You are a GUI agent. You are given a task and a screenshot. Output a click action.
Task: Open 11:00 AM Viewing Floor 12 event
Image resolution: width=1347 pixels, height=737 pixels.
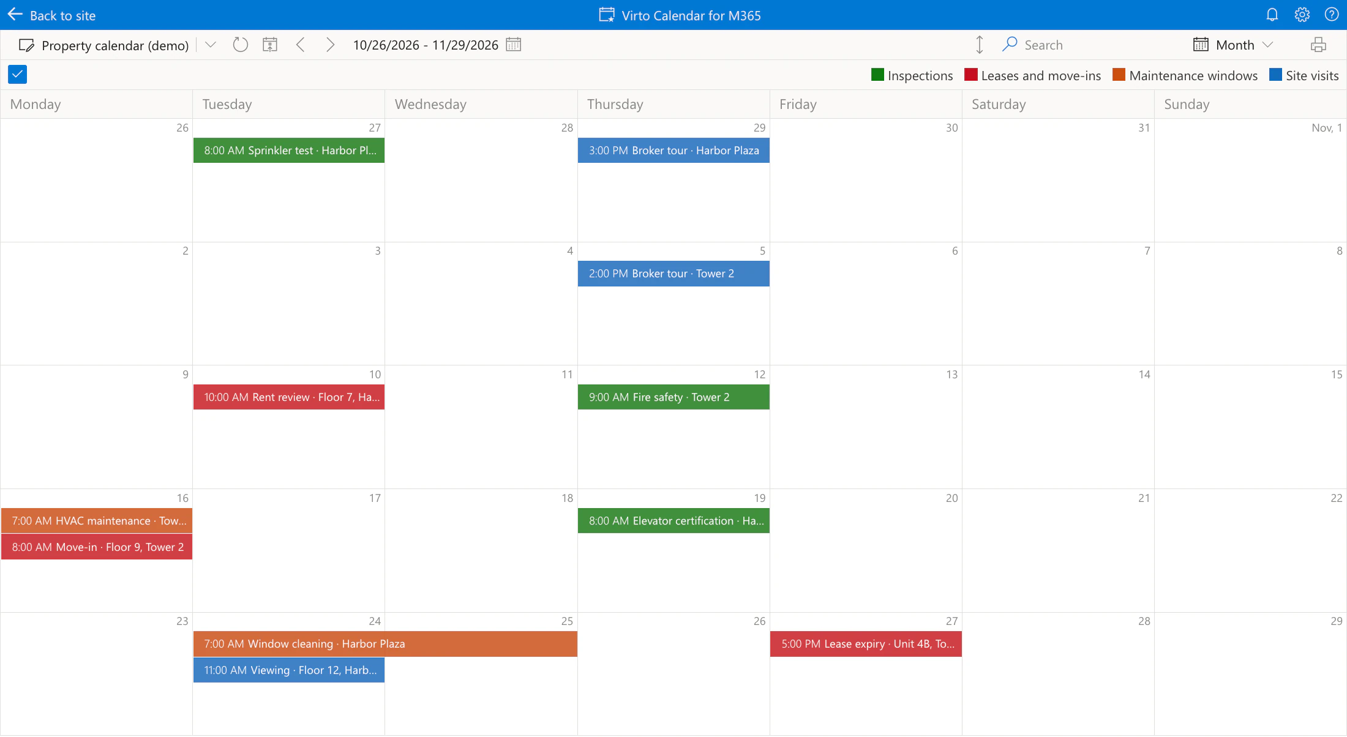coord(289,670)
